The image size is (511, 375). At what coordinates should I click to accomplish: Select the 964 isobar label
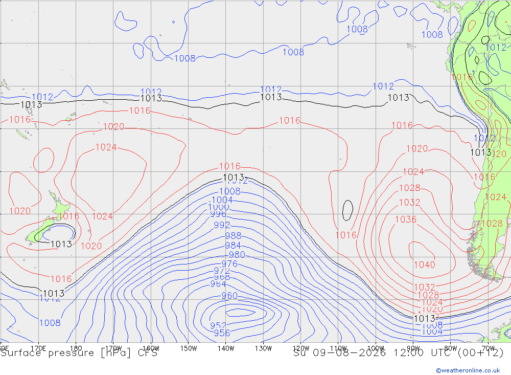[218, 284]
